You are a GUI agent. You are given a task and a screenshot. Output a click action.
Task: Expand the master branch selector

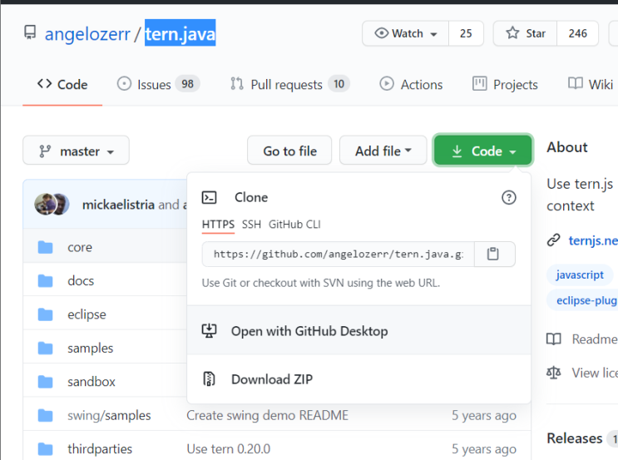click(76, 151)
